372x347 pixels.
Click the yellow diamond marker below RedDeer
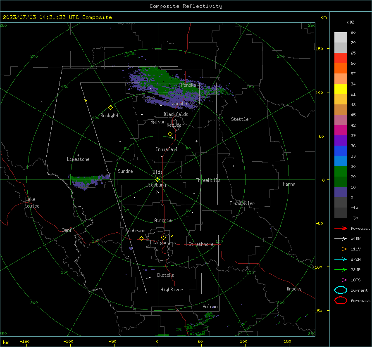click(170, 134)
